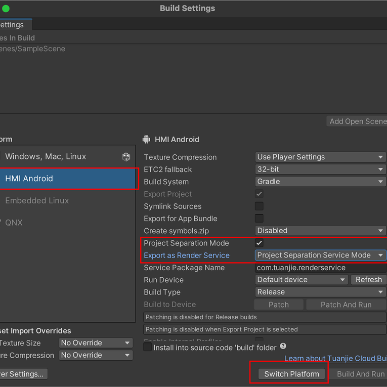The height and width of the screenshot is (387, 387).
Task: Open the Compression No Override dropdown
Action: (96, 355)
